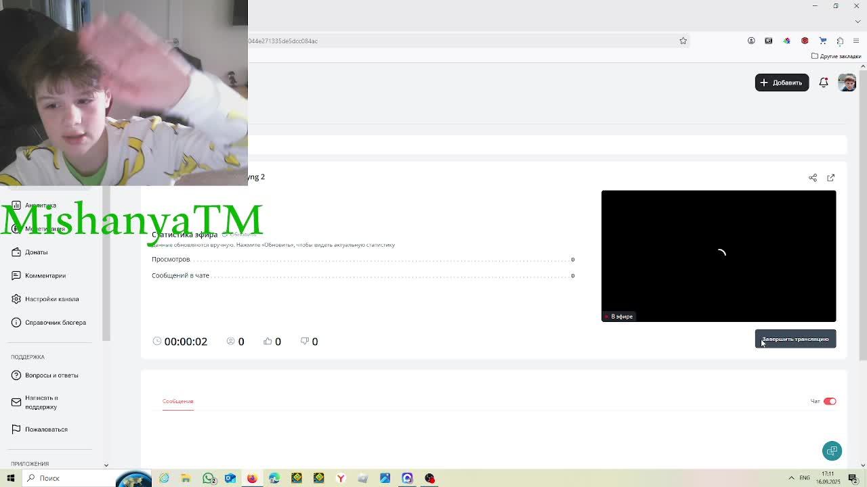Screen dimensions: 867x487
Task: Click the live stream preview player
Action: click(x=719, y=256)
